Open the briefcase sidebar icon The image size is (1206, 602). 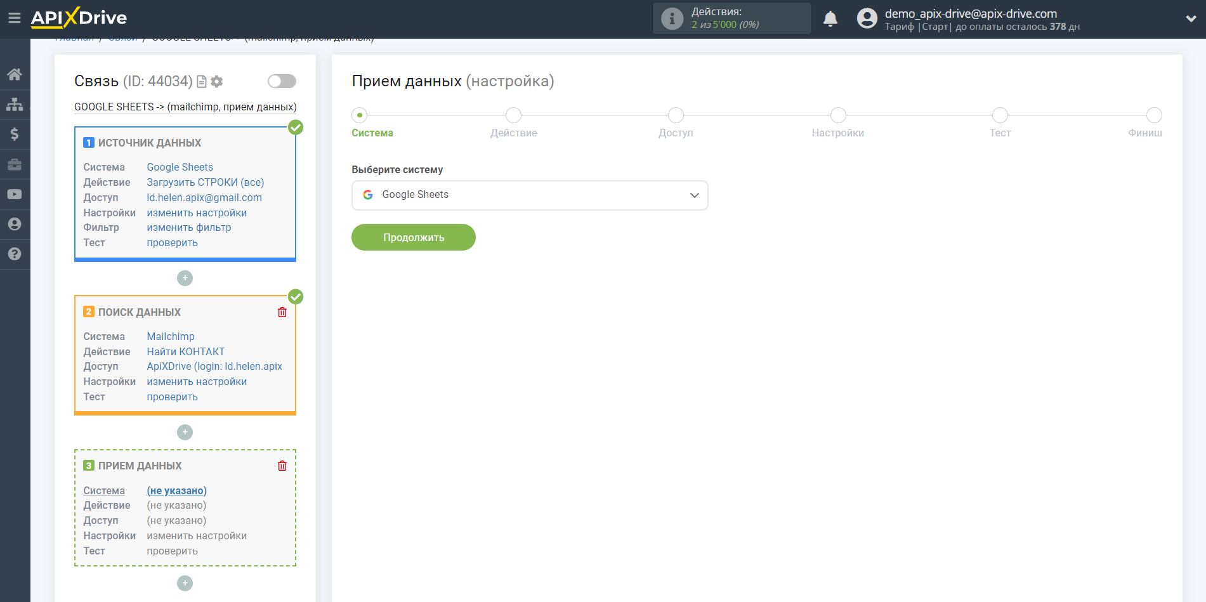click(15, 164)
